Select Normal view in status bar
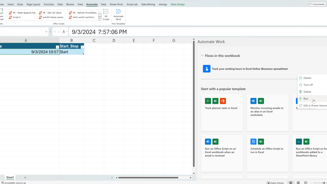 pyautogui.click(x=291, y=183)
